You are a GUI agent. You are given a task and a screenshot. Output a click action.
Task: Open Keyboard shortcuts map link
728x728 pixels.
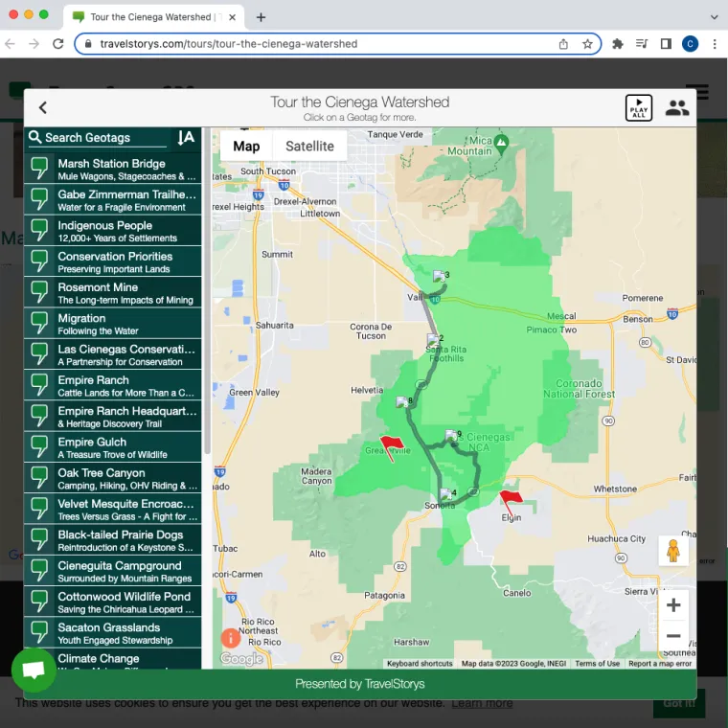(x=420, y=664)
